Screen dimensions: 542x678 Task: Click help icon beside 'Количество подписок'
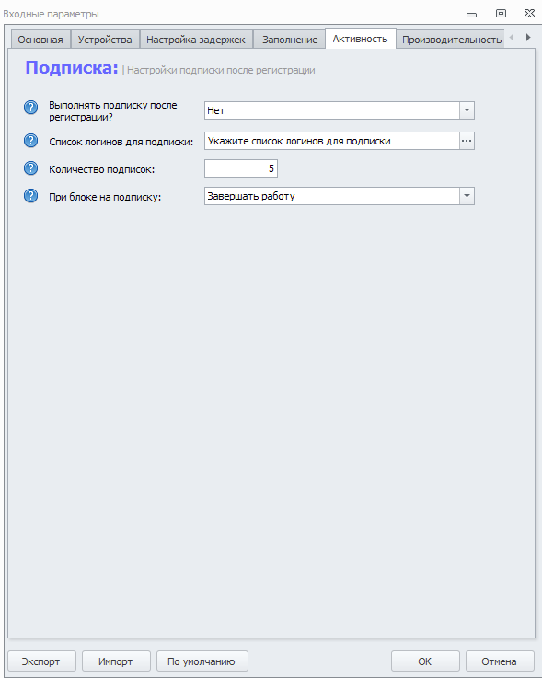[30, 168]
